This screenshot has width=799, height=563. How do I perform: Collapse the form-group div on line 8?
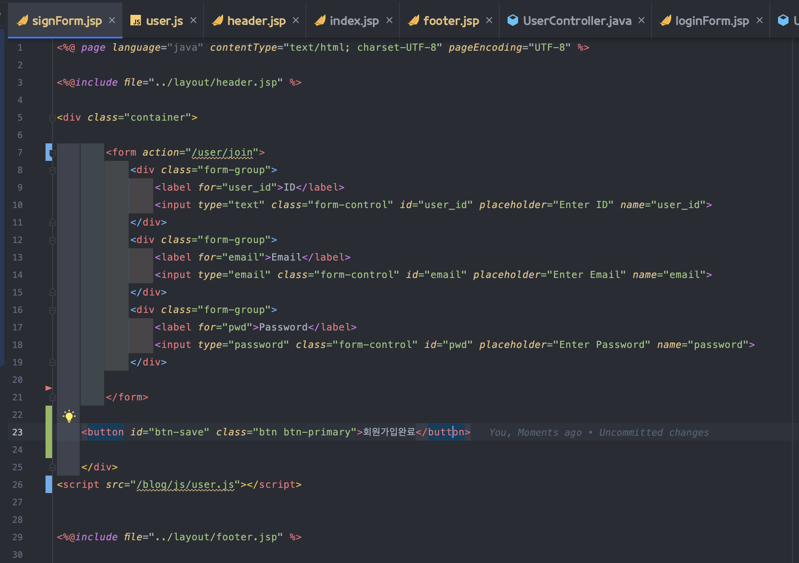tap(53, 170)
